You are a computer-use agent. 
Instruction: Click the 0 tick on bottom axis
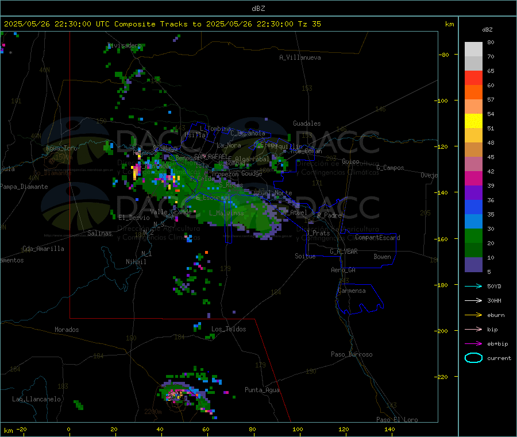(x=68, y=429)
